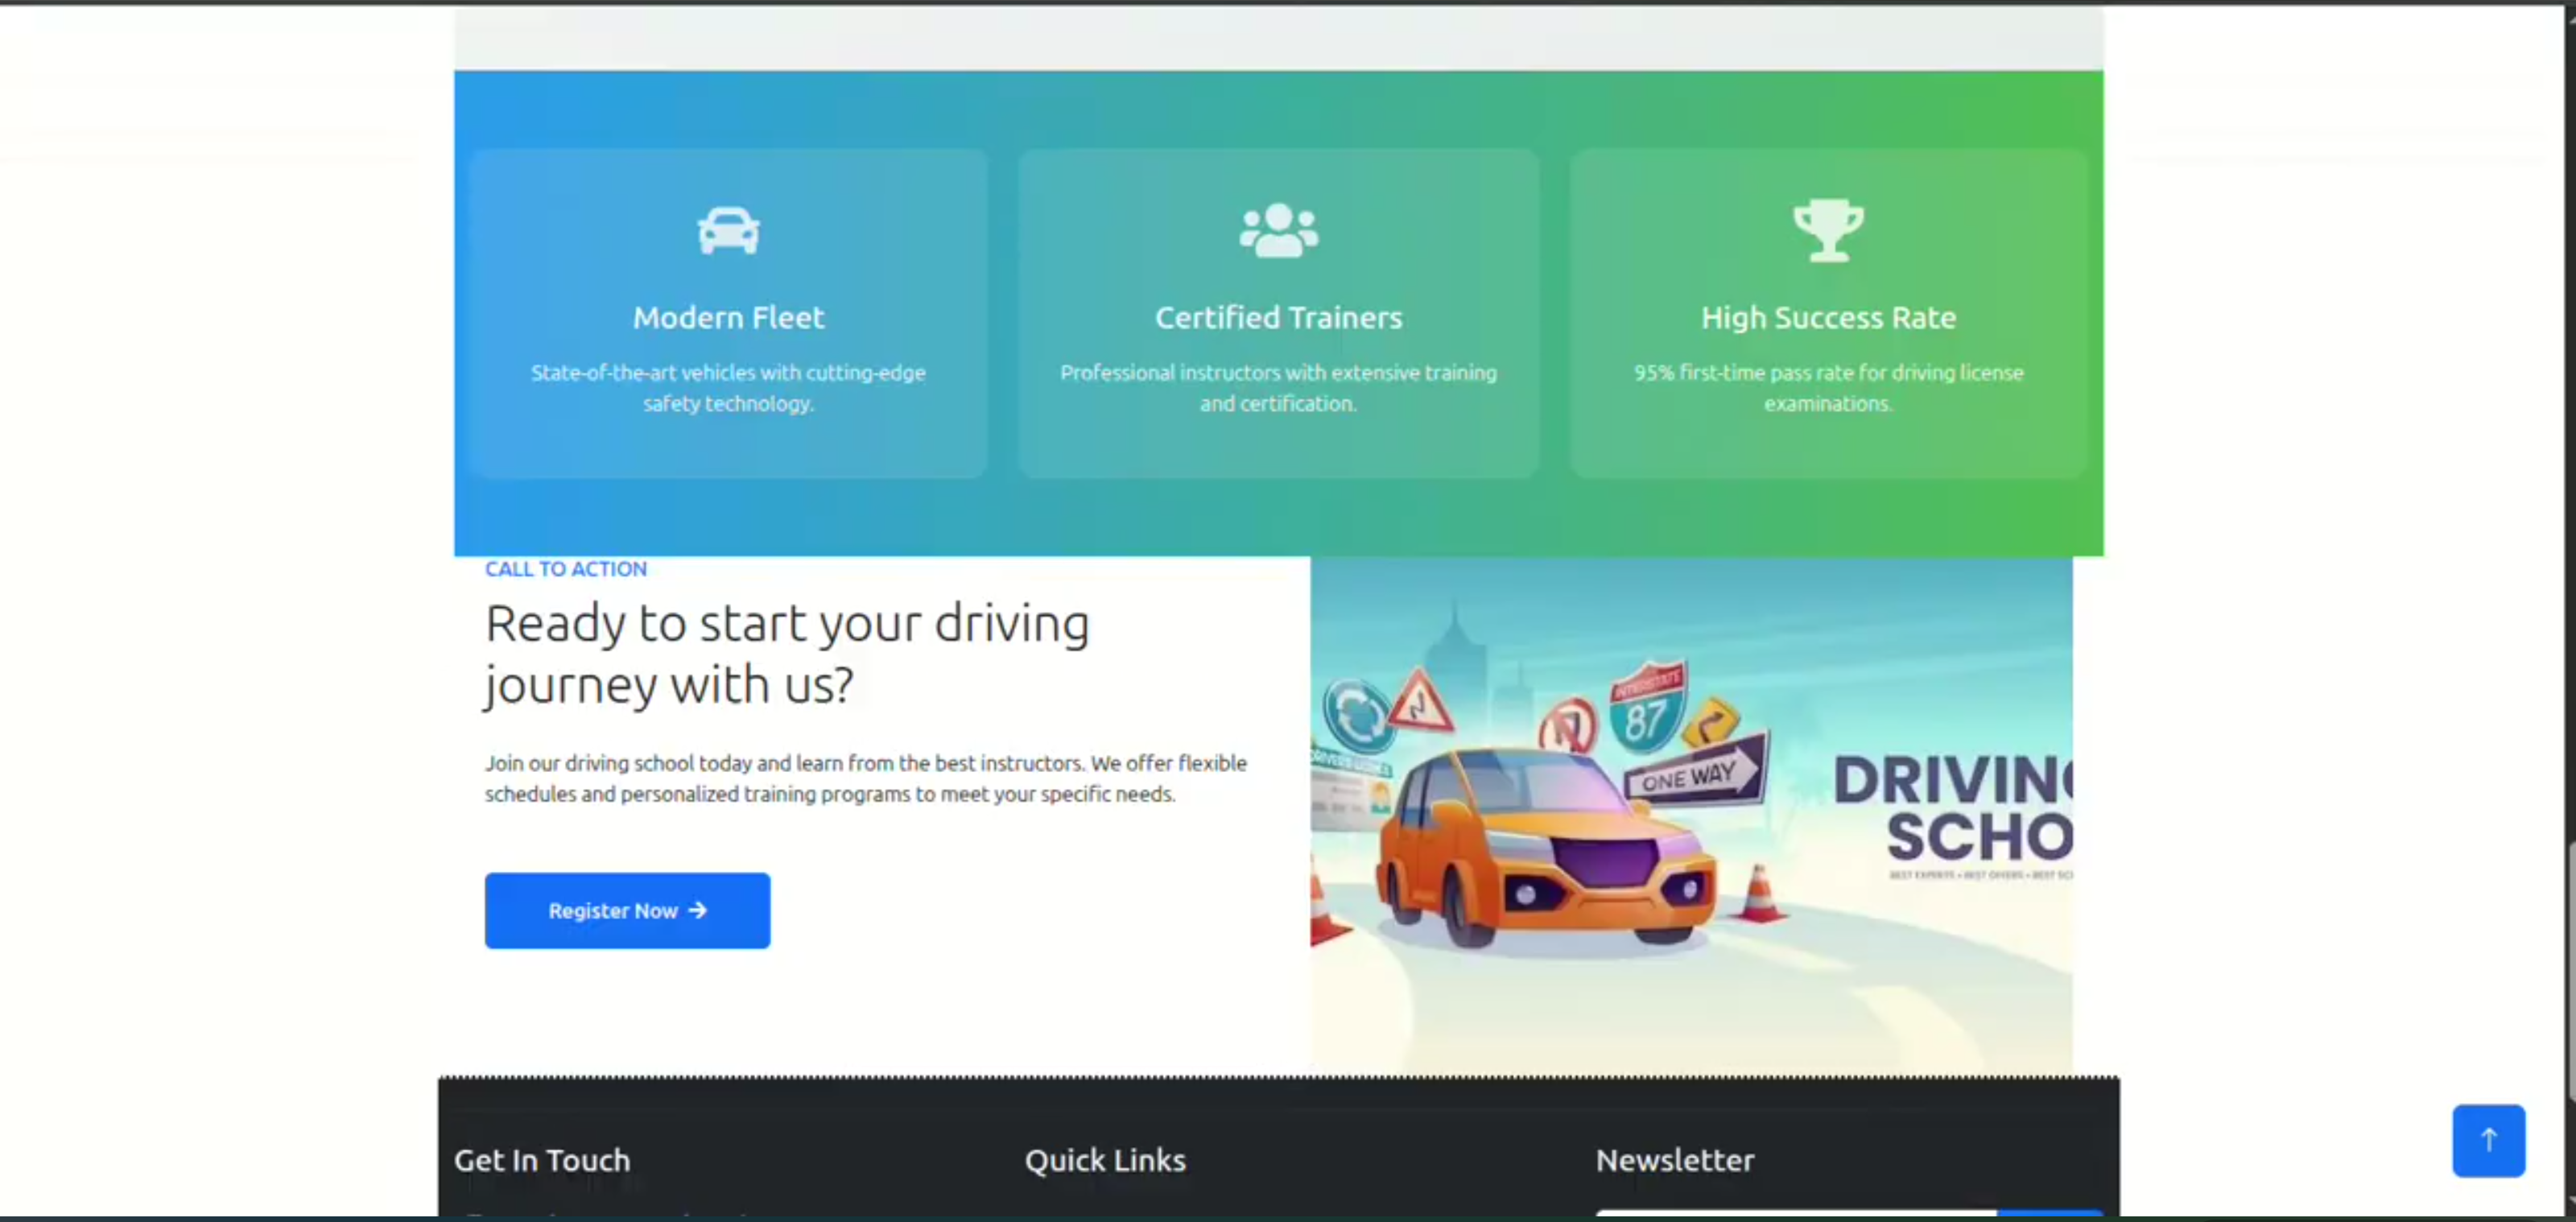Click the Quick Links footer heading

[1105, 1160]
